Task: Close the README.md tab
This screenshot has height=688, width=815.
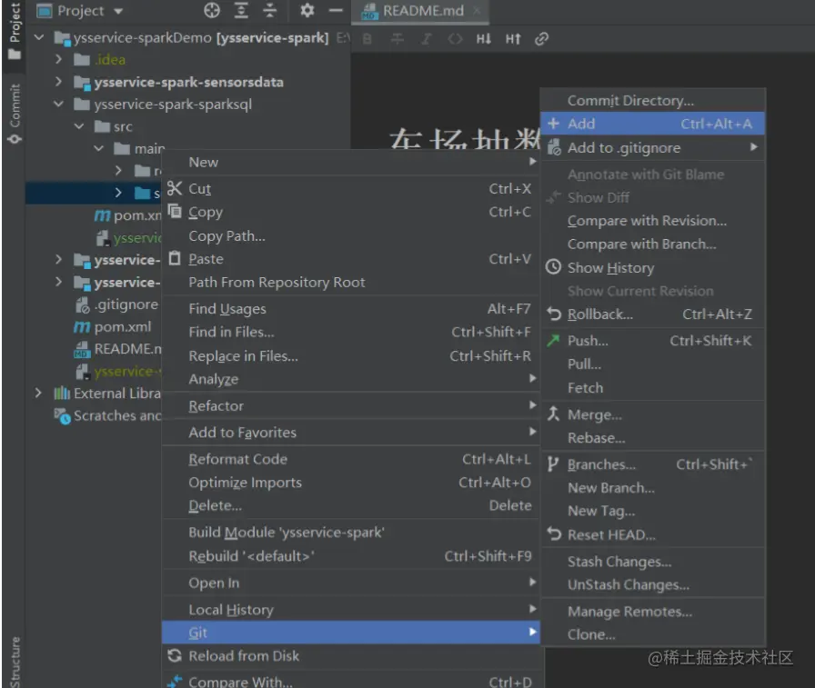Action: click(478, 11)
